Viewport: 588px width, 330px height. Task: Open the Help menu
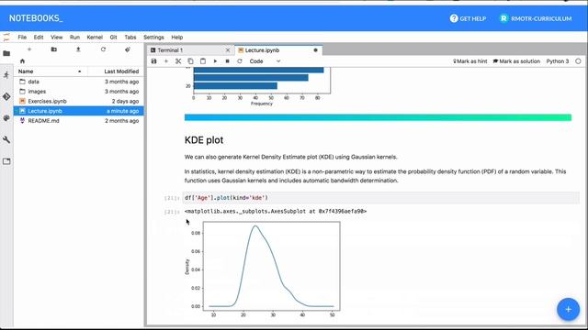pyautogui.click(x=177, y=37)
